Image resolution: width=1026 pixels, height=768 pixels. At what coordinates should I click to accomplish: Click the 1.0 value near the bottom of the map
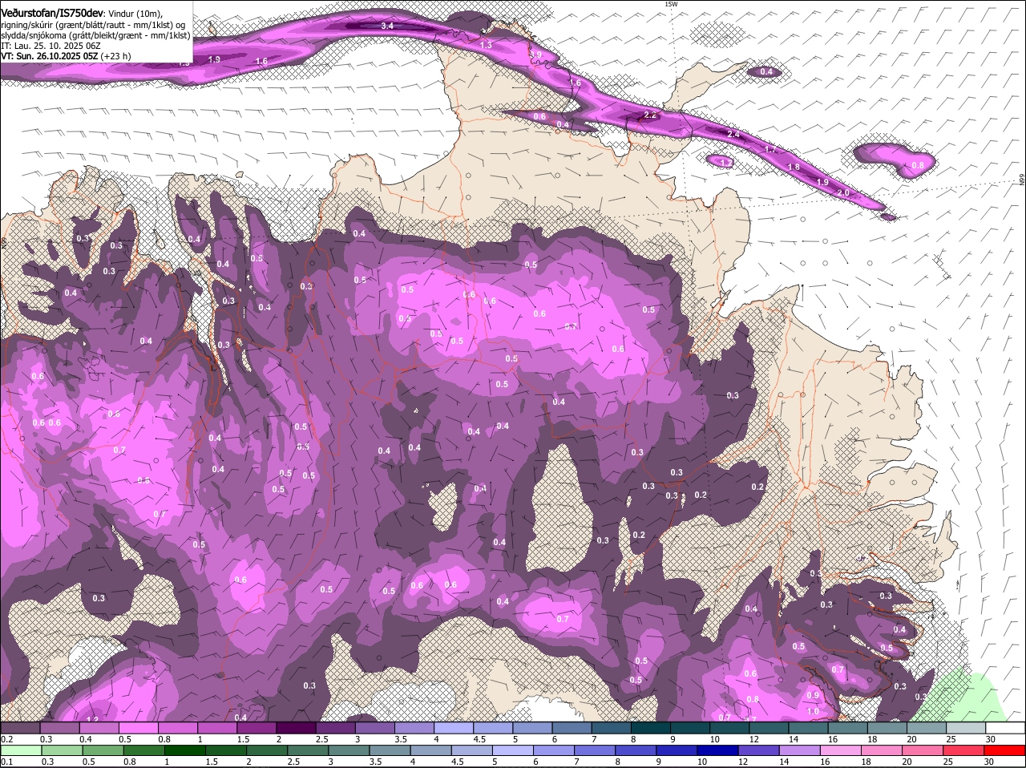click(x=813, y=711)
